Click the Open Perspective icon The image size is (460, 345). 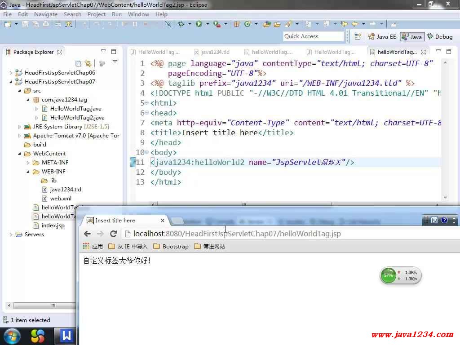(358, 37)
